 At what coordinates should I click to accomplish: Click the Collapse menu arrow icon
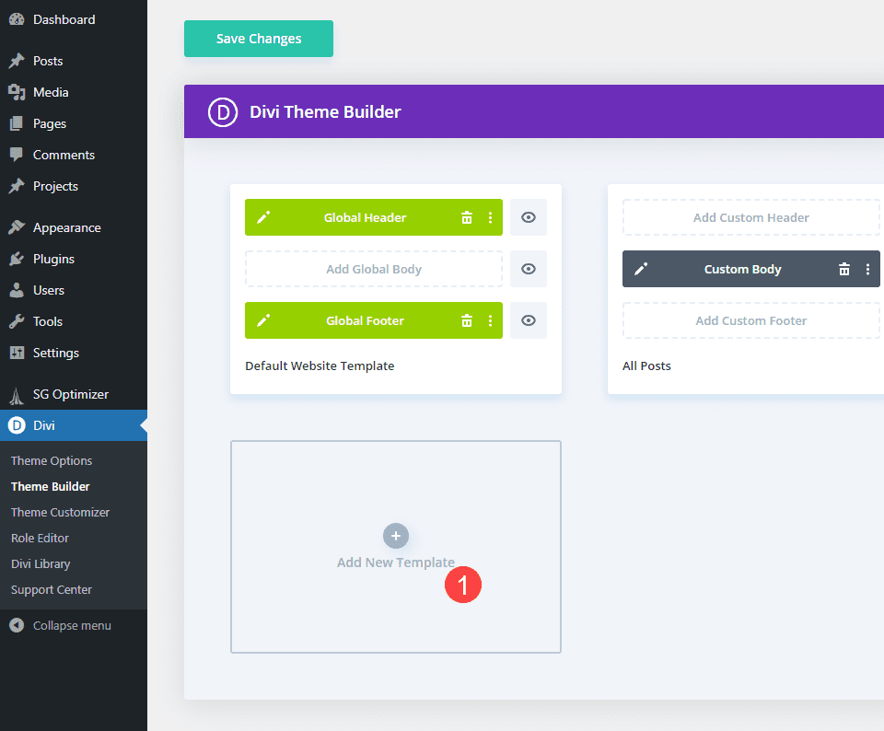17,626
